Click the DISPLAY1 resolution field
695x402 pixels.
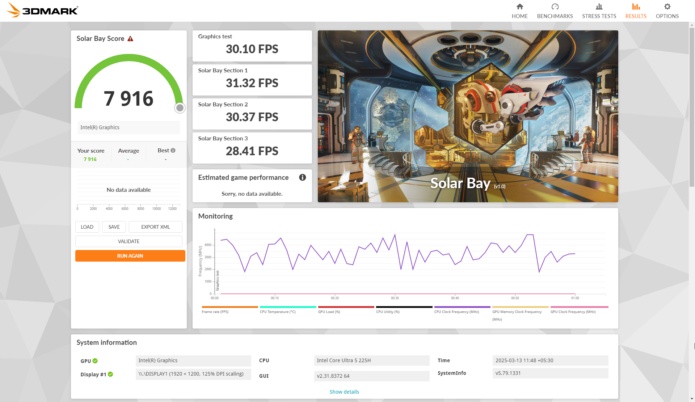pos(193,374)
